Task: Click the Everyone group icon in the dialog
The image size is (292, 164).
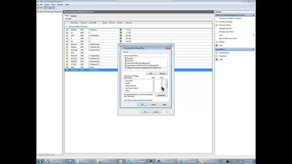Action: pos(126,58)
